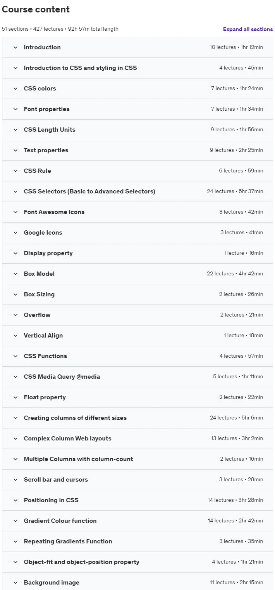Expand the CSS colors section chevron
Viewport: 275px width, 590px height.
click(x=15, y=89)
